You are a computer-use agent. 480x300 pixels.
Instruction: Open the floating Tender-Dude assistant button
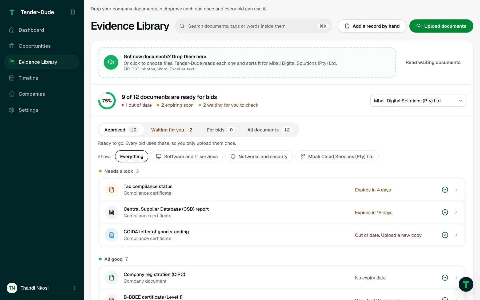(x=466, y=284)
